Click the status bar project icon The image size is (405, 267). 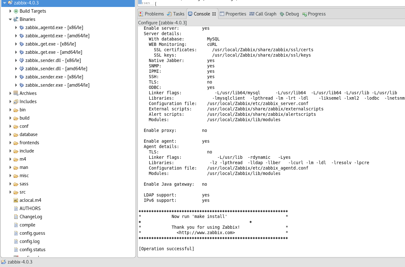tap(3, 262)
